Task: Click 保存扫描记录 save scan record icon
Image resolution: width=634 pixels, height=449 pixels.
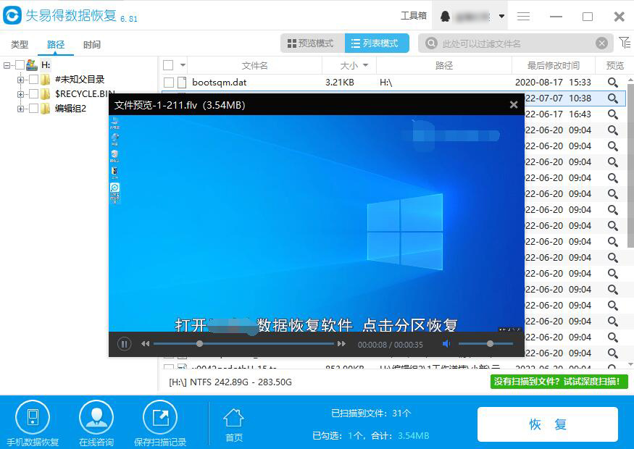Action: (x=160, y=417)
